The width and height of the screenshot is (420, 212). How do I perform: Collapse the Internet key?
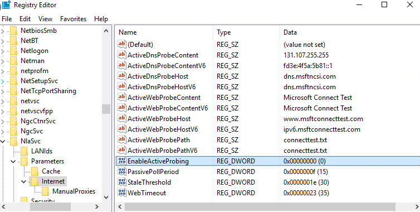(x=23, y=181)
